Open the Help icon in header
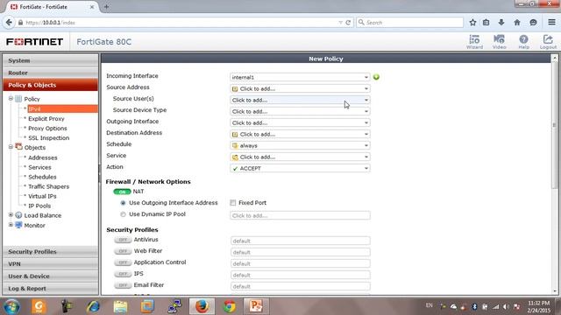Screen dimensions: 561x315 click(x=523, y=41)
